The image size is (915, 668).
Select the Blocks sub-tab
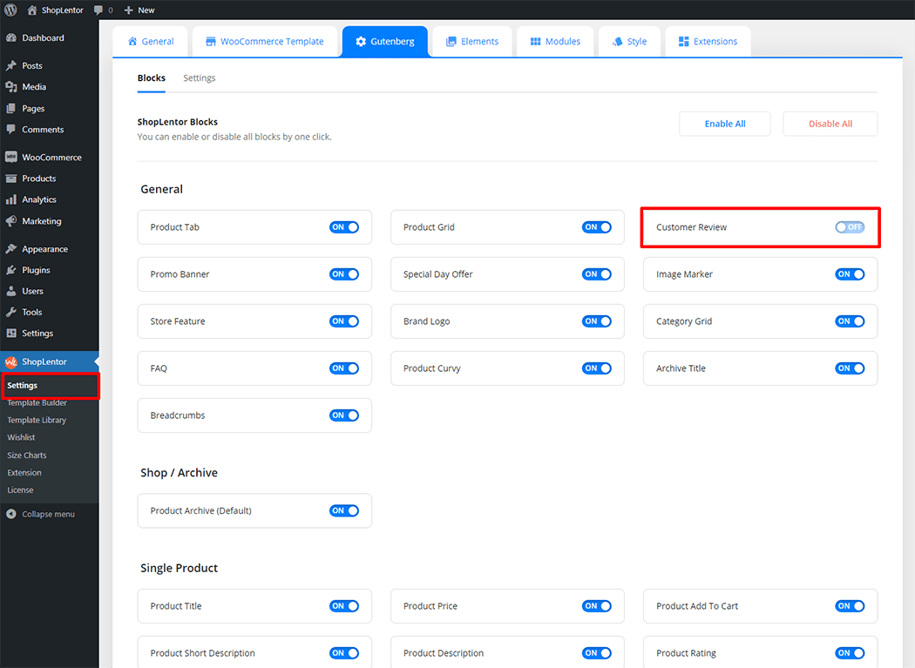[x=151, y=78]
